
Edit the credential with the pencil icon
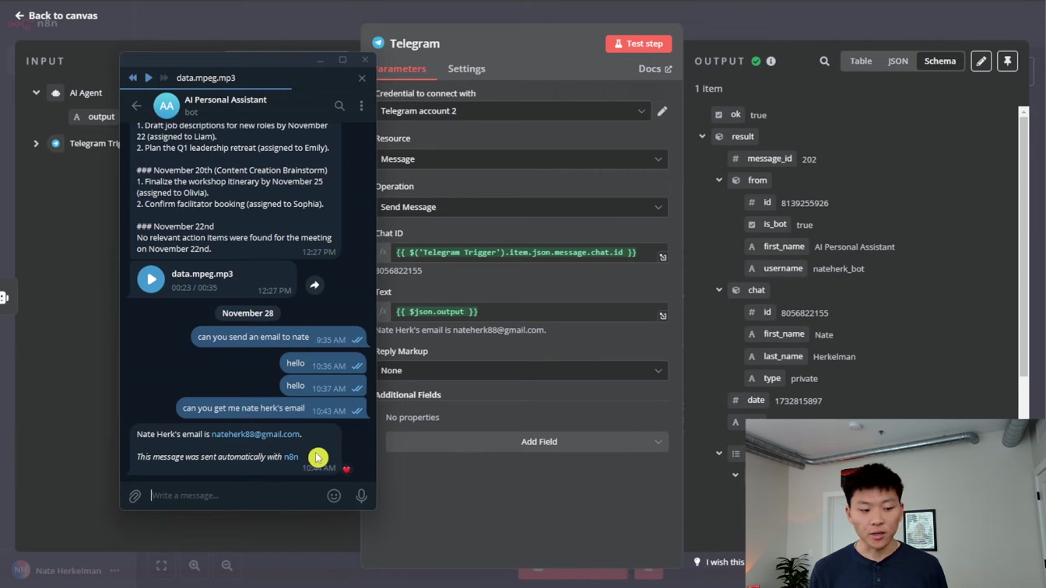[x=662, y=111]
